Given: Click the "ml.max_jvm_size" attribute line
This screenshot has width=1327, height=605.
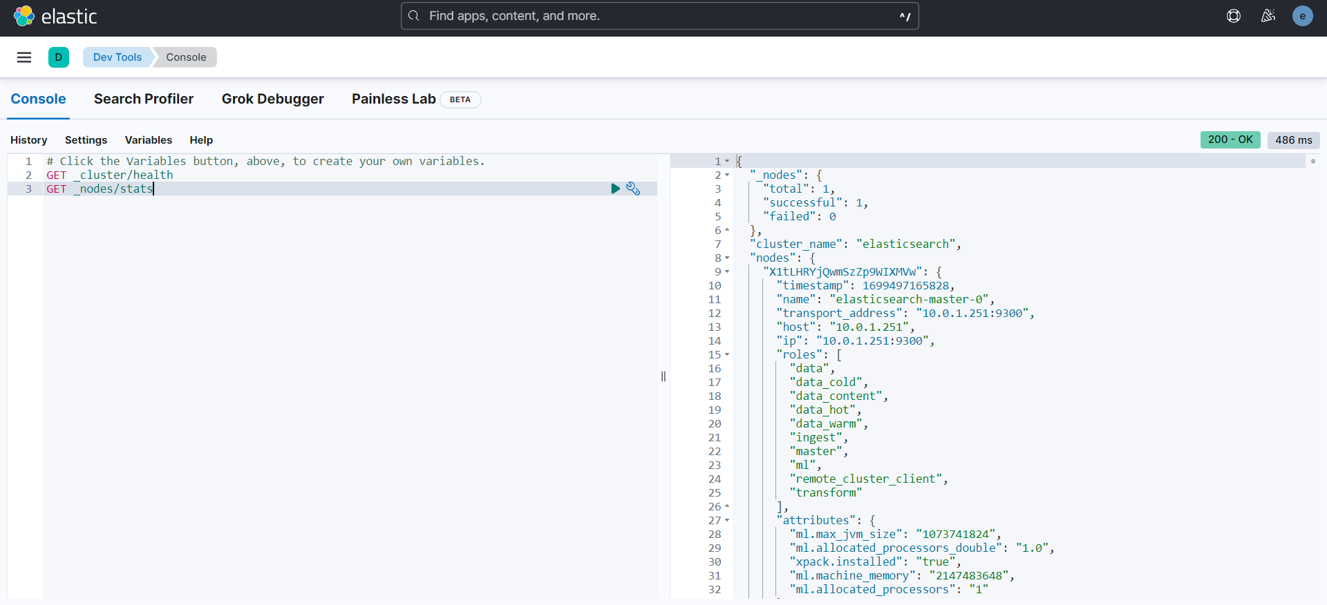Looking at the screenshot, I should 895,534.
